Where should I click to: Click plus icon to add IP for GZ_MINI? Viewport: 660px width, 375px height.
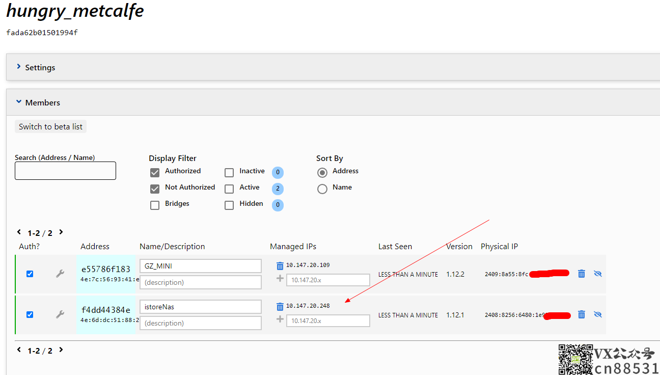point(280,279)
